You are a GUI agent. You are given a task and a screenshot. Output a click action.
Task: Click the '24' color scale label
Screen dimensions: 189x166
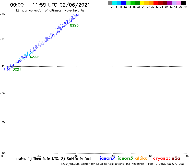[x=143, y=7]
